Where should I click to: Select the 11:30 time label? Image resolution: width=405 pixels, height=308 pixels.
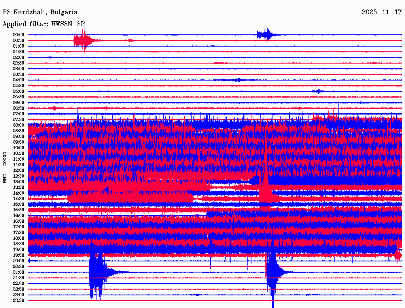19,165
